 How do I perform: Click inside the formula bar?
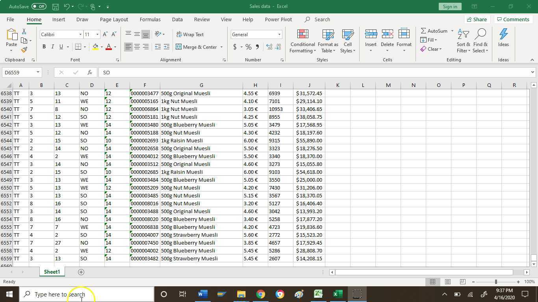click(236, 72)
